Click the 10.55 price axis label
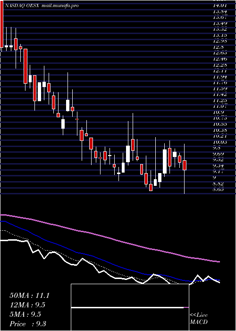 pyautogui.click(x=220, y=124)
